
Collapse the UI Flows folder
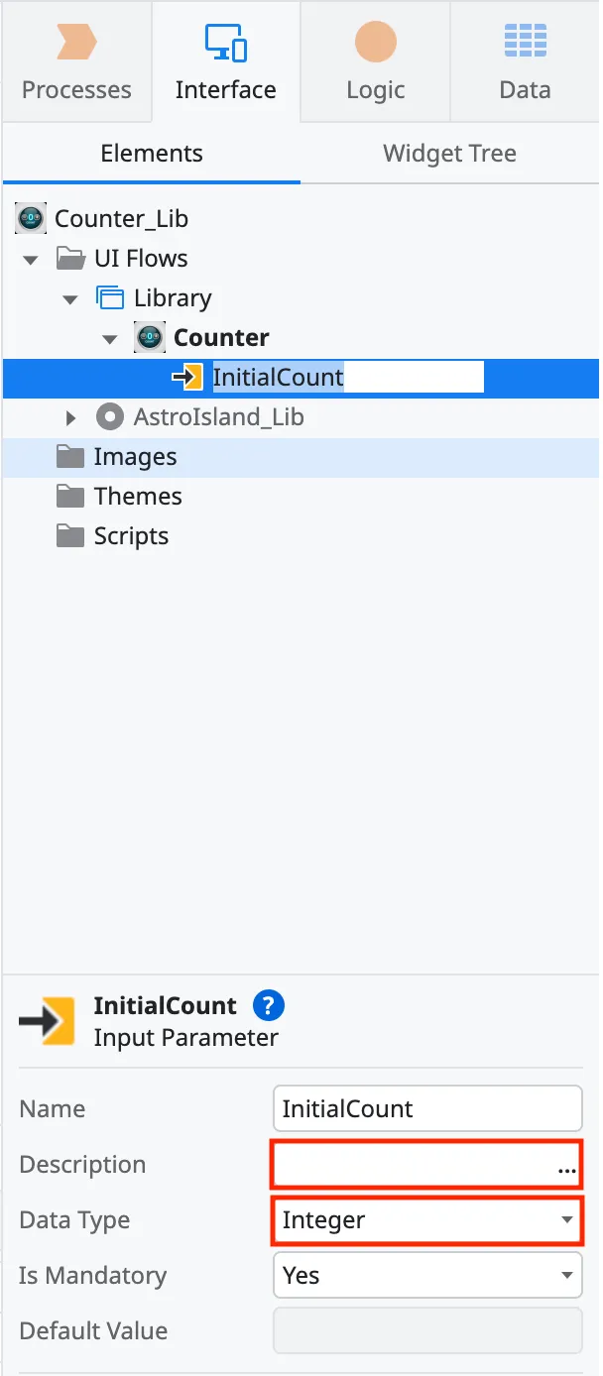tap(30, 258)
